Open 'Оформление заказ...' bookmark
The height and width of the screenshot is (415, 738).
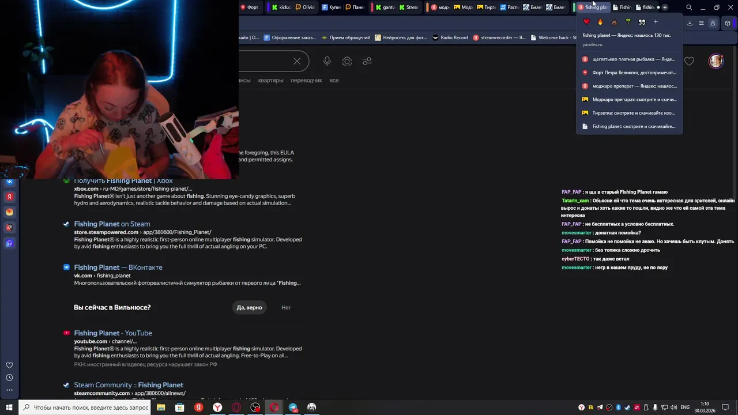click(290, 37)
